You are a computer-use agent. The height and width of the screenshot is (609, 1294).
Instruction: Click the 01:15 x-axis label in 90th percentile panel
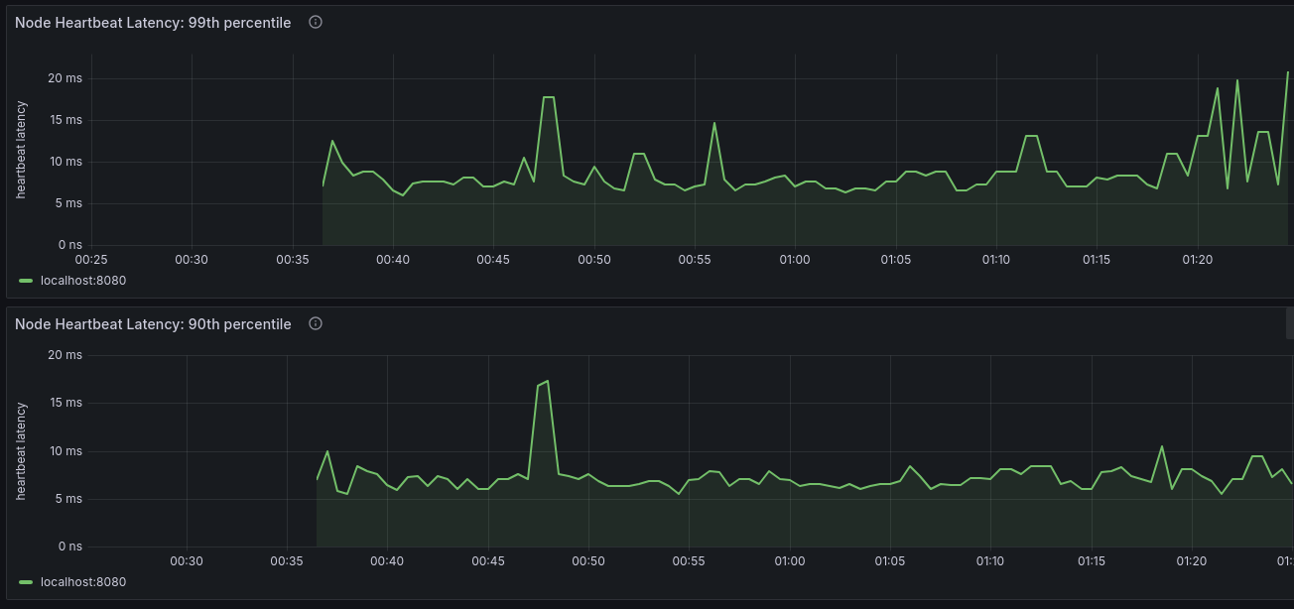pos(1092,561)
